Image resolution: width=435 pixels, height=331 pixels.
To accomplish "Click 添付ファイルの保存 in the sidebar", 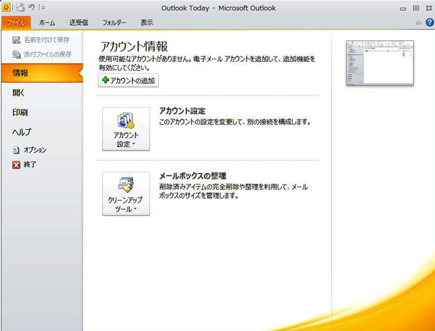I will click(42, 54).
